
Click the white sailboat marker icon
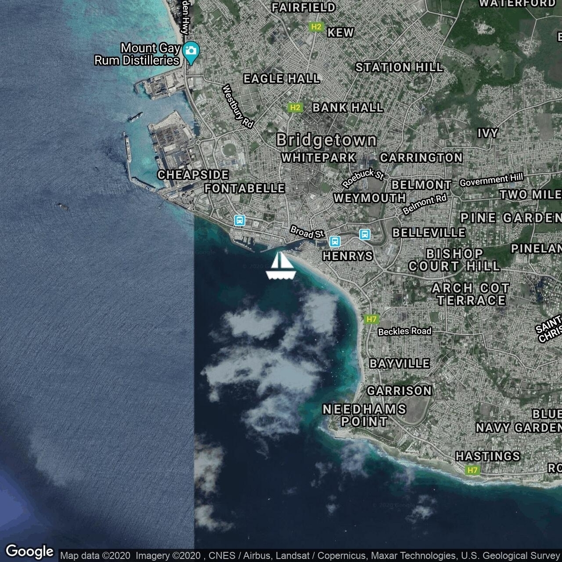pyautogui.click(x=280, y=266)
